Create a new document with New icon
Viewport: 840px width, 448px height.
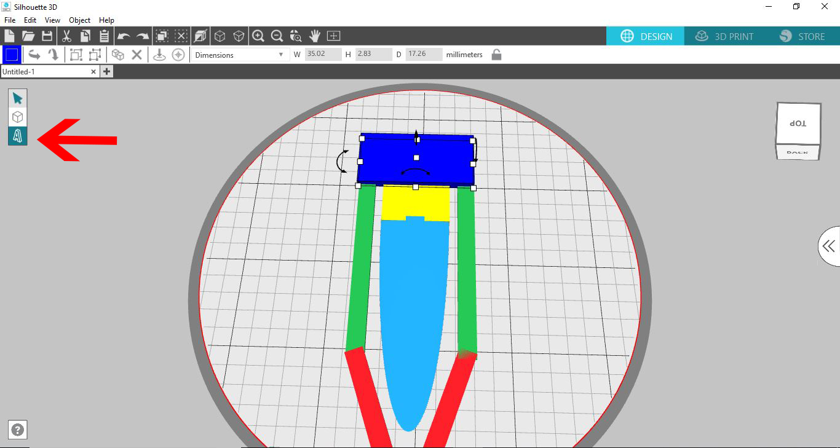9,36
